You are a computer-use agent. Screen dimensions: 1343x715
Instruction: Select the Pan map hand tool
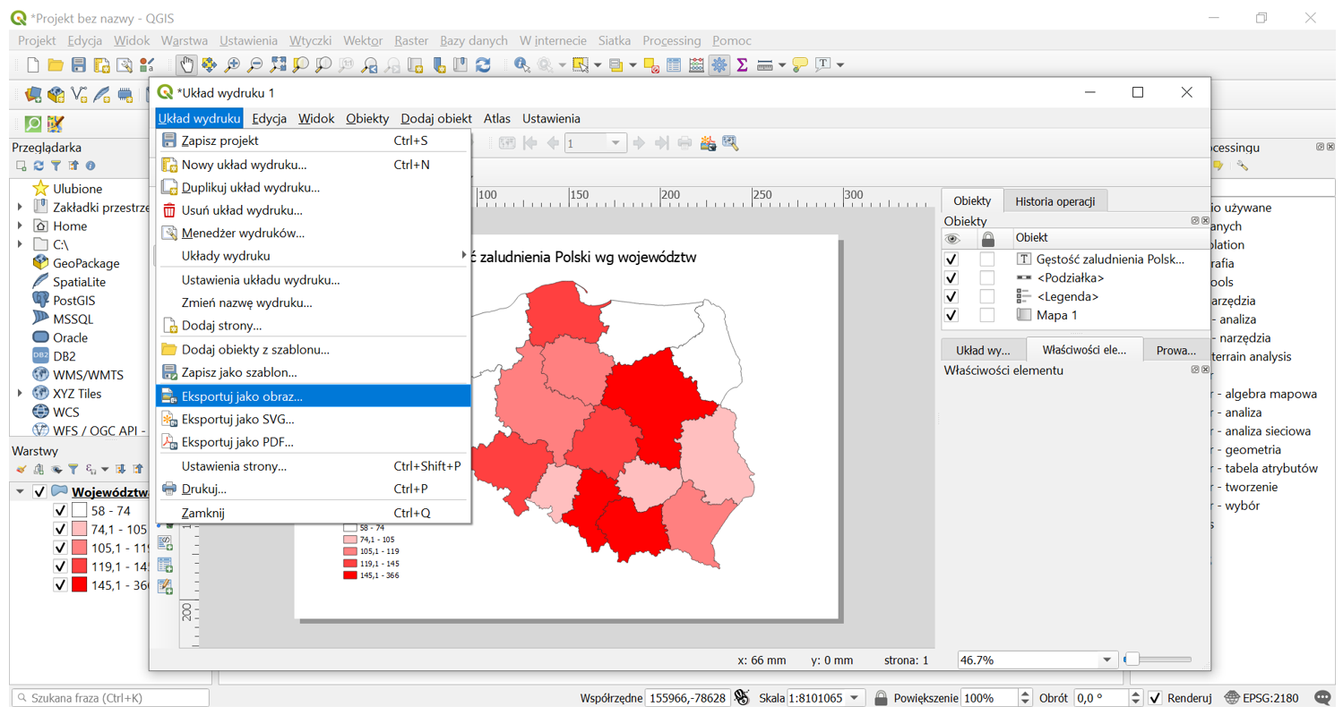pyautogui.click(x=186, y=64)
